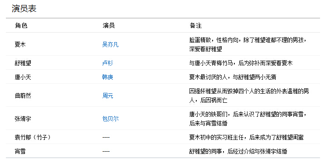Click the note 夏木初中的实习班主任

[x=246, y=137]
